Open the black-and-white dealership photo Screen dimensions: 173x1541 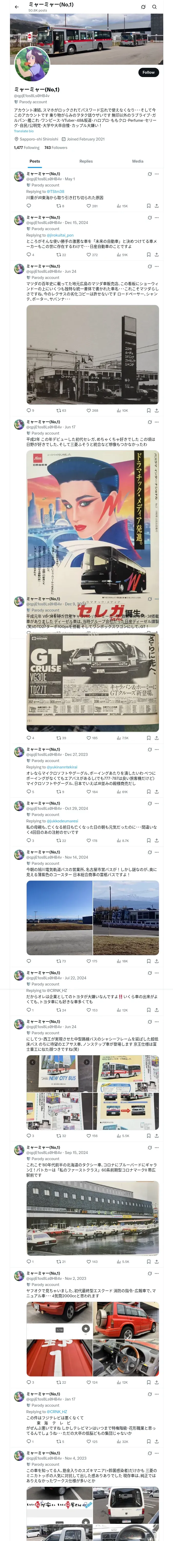click(93, 354)
